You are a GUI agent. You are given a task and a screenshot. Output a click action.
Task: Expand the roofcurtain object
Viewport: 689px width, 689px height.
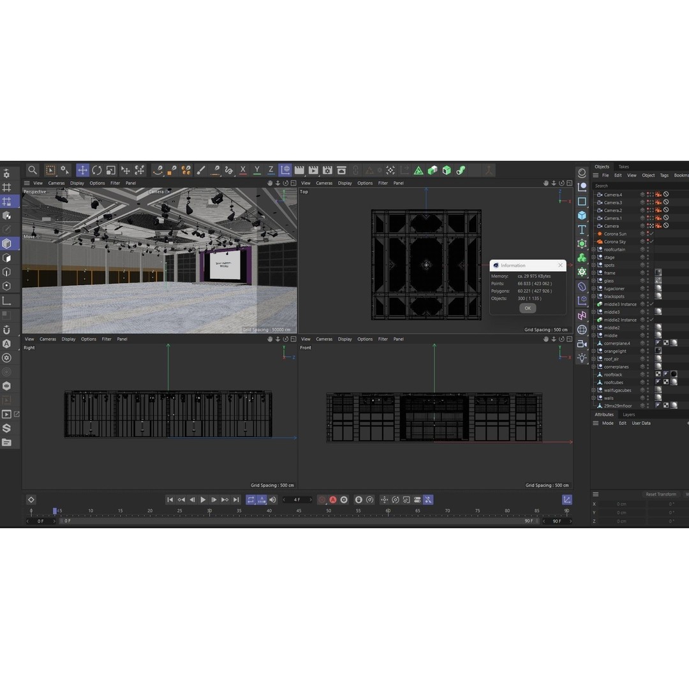tap(593, 249)
